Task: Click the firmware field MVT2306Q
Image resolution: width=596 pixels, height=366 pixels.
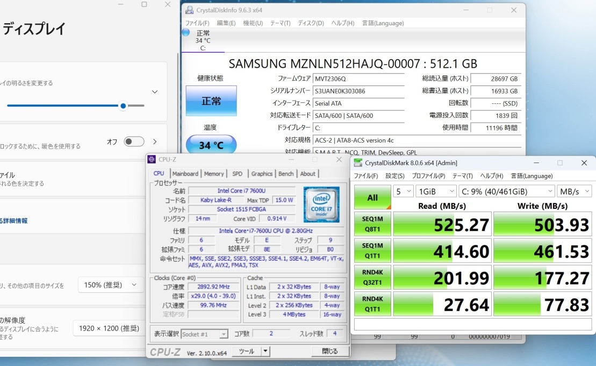Action: tap(358, 79)
